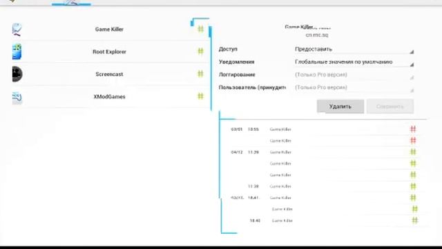Screen dimensions: 442x249
Task: Click the green hash in the 11:26 log row
Action: click(x=413, y=152)
